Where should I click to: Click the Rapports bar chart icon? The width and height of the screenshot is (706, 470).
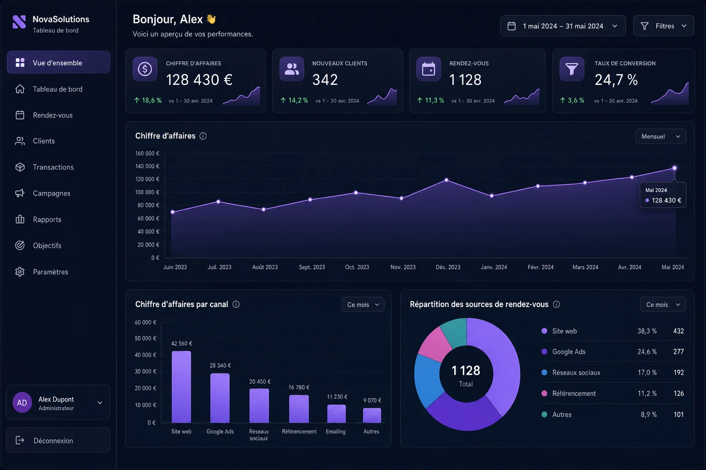[20, 219]
